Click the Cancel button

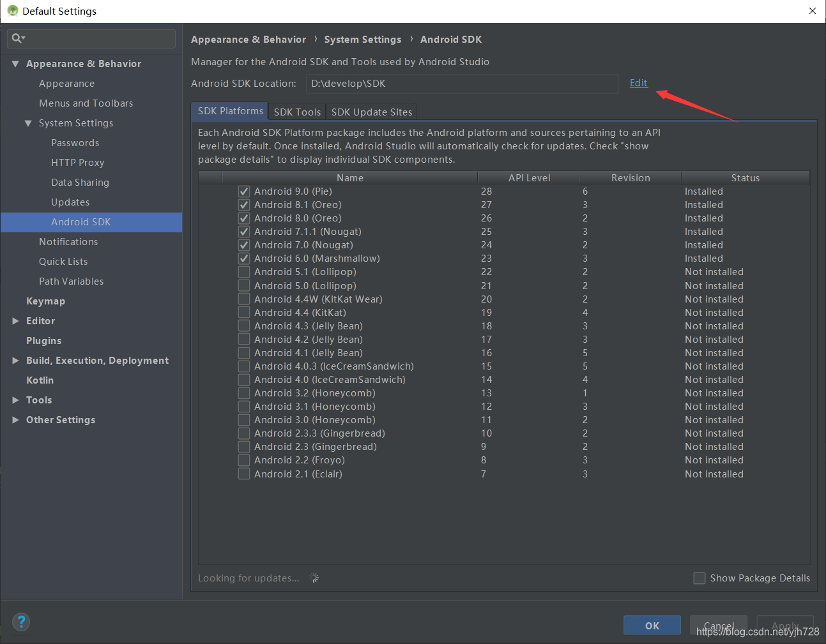[x=719, y=625]
